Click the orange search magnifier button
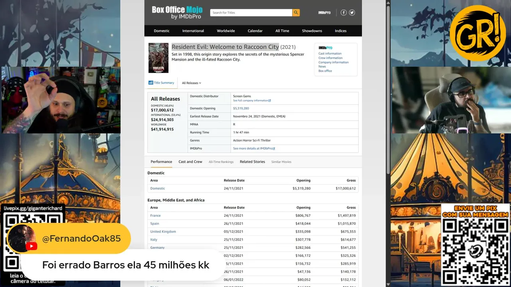Viewport: 511px width, 287px height. [x=296, y=13]
